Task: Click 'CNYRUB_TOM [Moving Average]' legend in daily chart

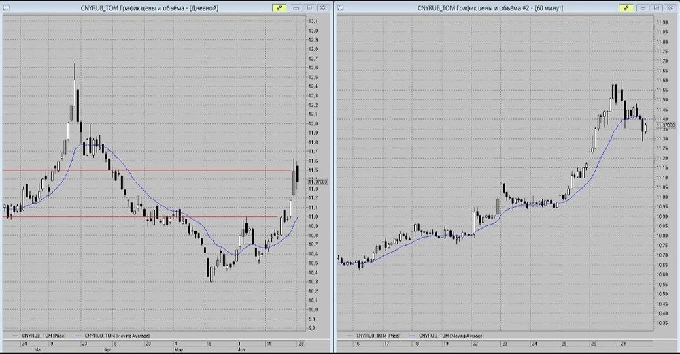Action: (x=117, y=336)
